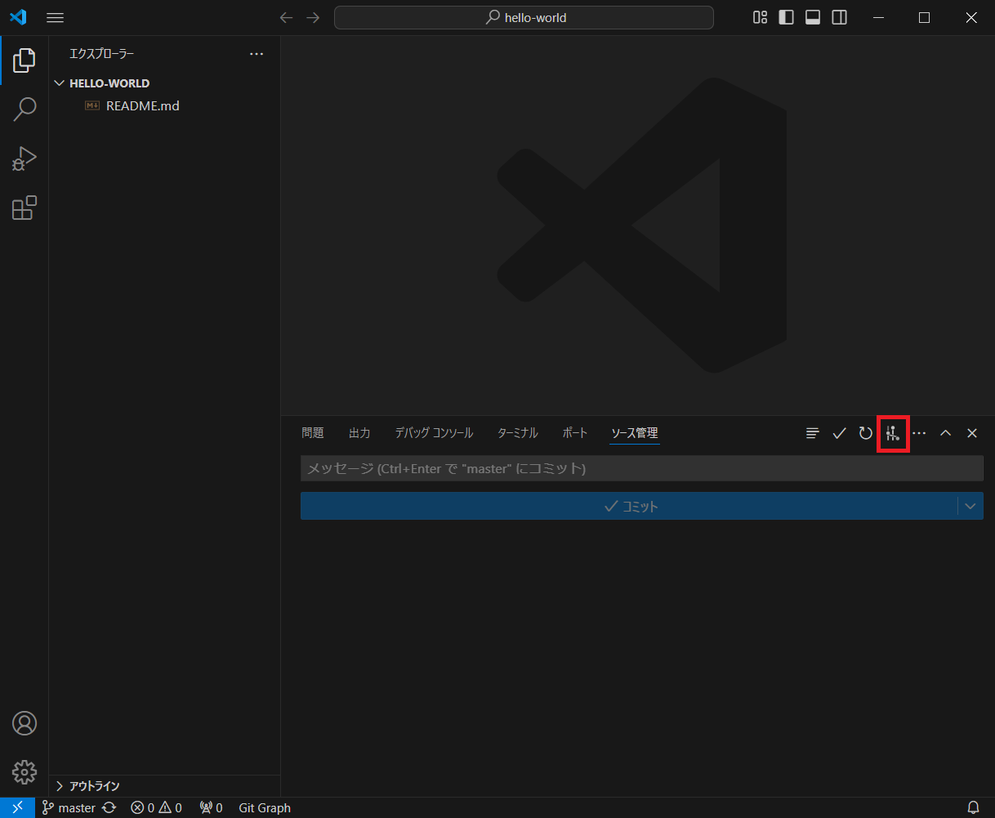Image resolution: width=995 pixels, height=818 pixels.
Task: Open Explorer views and more actions menu
Action: pos(257,54)
